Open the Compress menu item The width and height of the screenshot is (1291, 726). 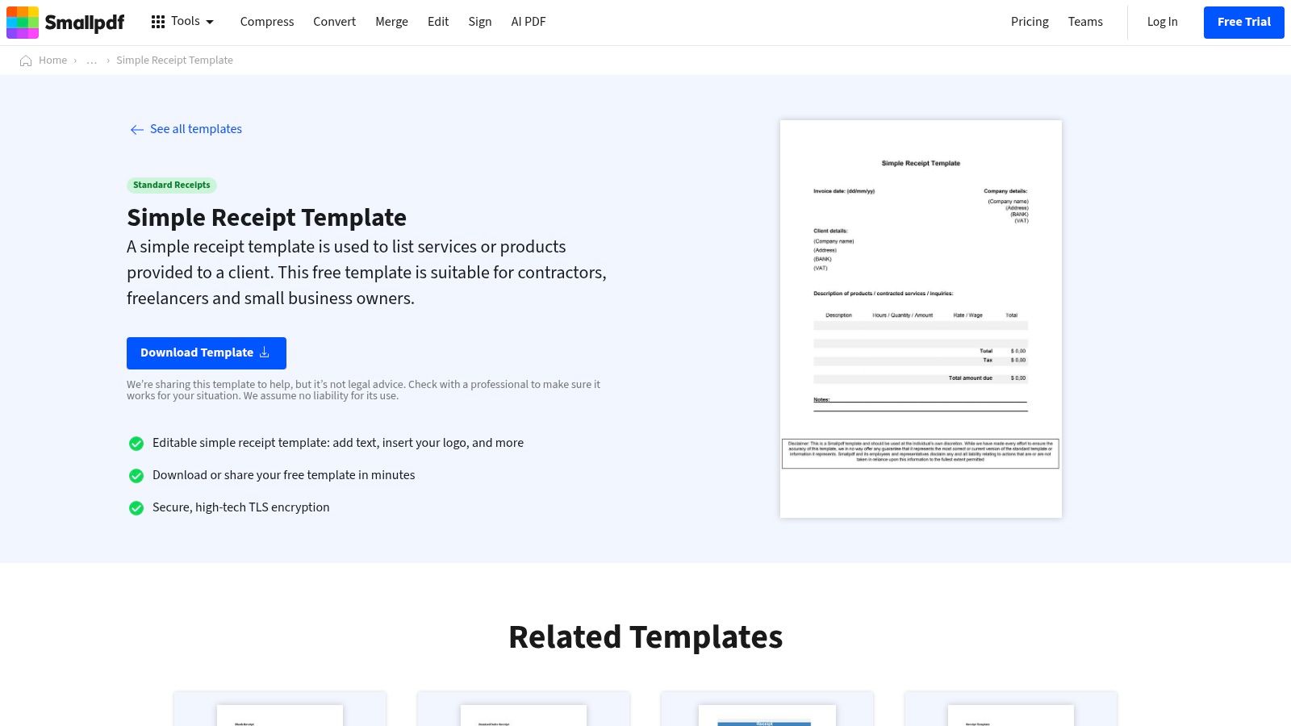tap(267, 22)
